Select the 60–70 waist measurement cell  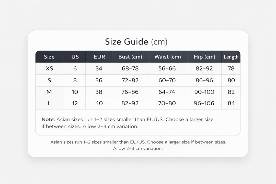click(167, 80)
